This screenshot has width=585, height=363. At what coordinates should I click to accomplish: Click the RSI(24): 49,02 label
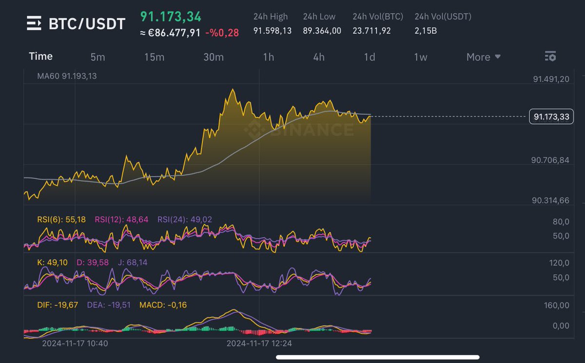pyautogui.click(x=184, y=220)
